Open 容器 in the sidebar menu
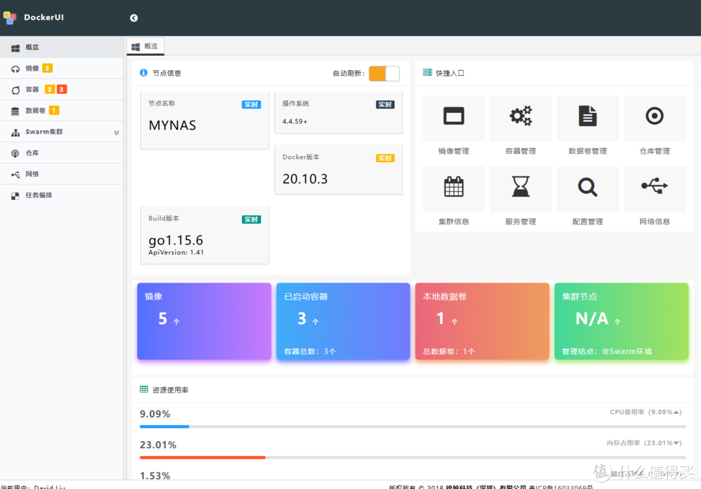The height and width of the screenshot is (489, 701). coord(62,89)
